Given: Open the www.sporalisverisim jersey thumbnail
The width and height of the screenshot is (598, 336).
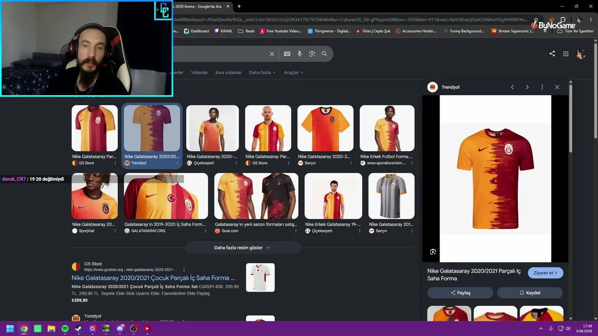Looking at the screenshot, I should [x=387, y=128].
